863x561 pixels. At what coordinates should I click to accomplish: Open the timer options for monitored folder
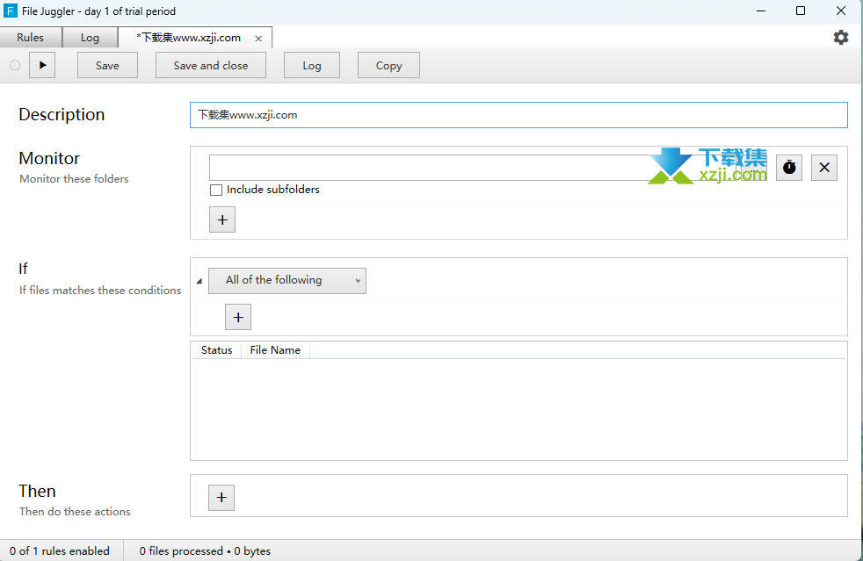point(788,167)
